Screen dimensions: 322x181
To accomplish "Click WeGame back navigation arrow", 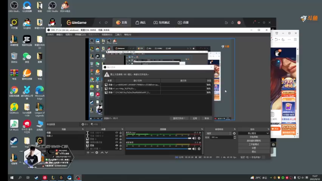I will click(100, 23).
